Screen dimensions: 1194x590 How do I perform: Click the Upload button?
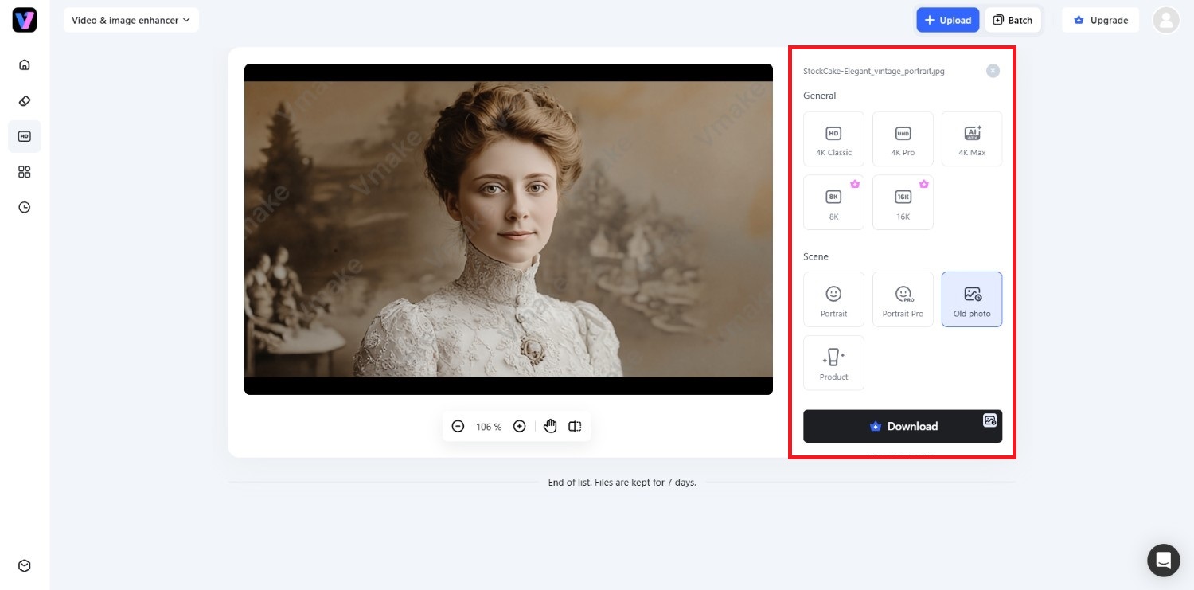point(947,20)
